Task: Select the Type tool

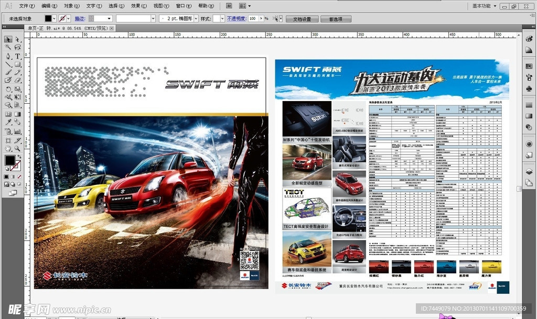Action: 17,56
